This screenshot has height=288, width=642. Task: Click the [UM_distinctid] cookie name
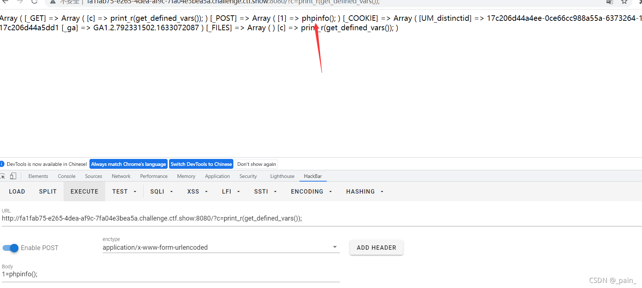point(445,18)
